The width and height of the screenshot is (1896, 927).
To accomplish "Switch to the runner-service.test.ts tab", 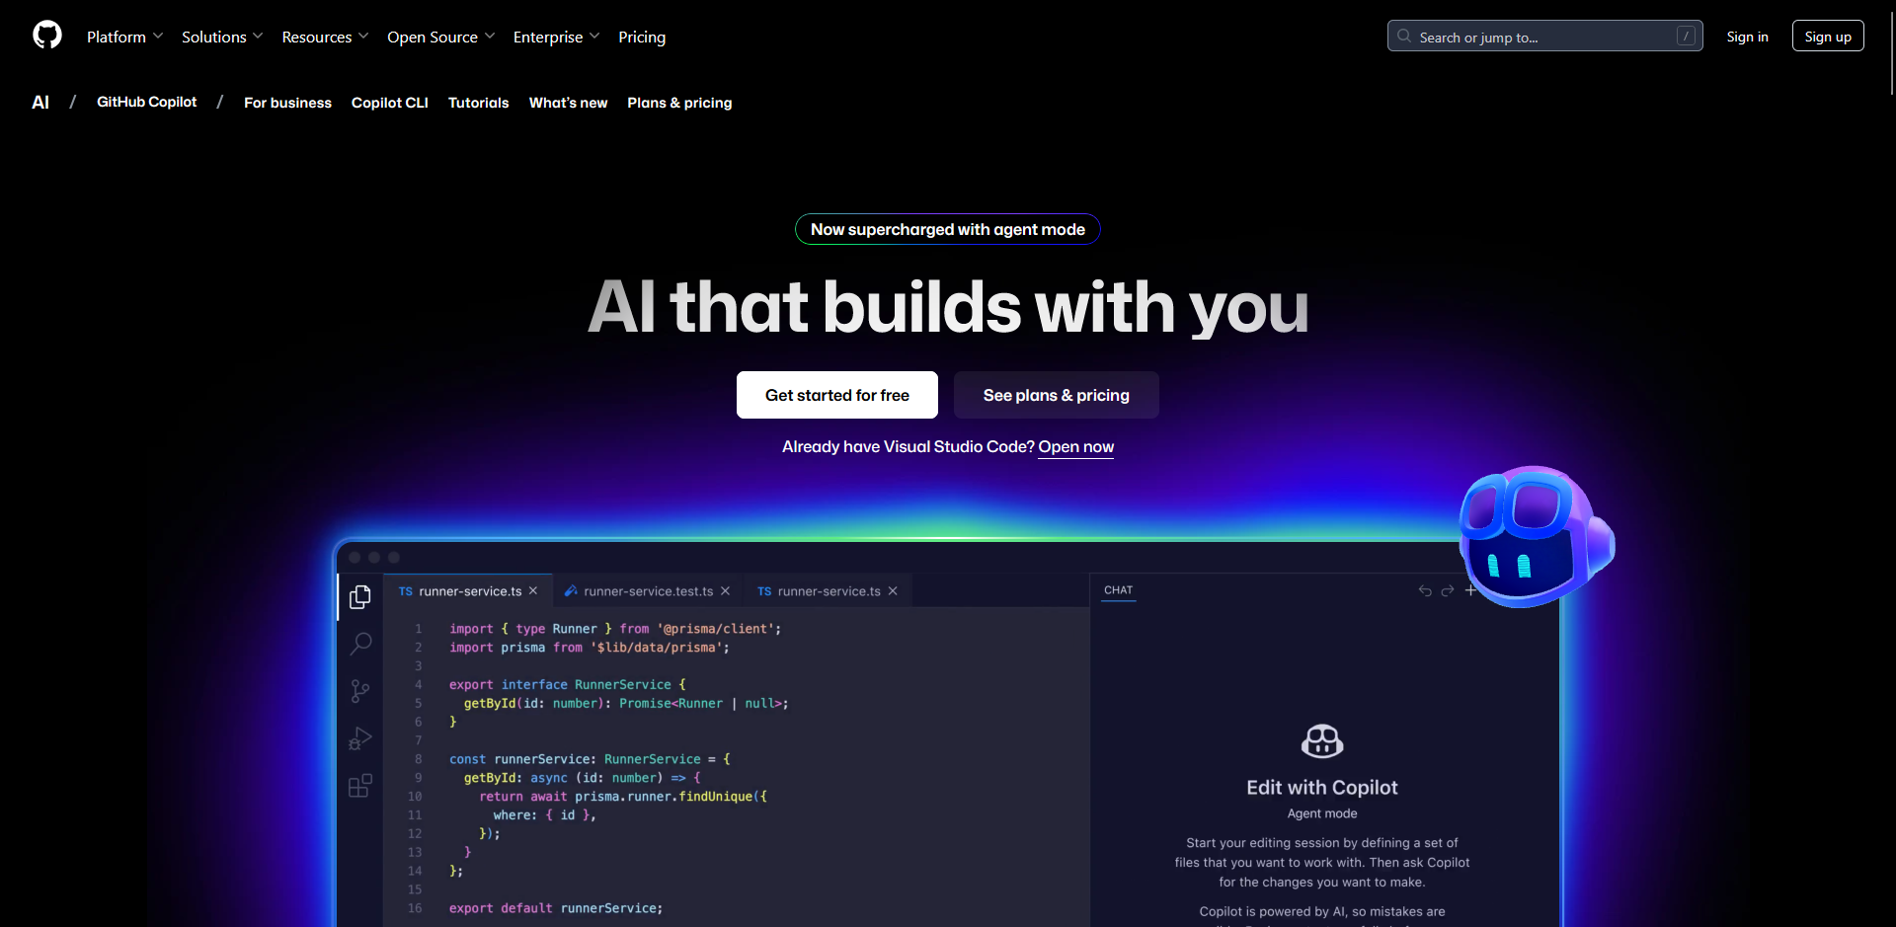I will click(x=648, y=591).
